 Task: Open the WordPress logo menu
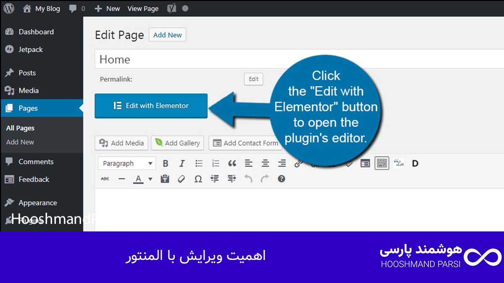pos(9,8)
